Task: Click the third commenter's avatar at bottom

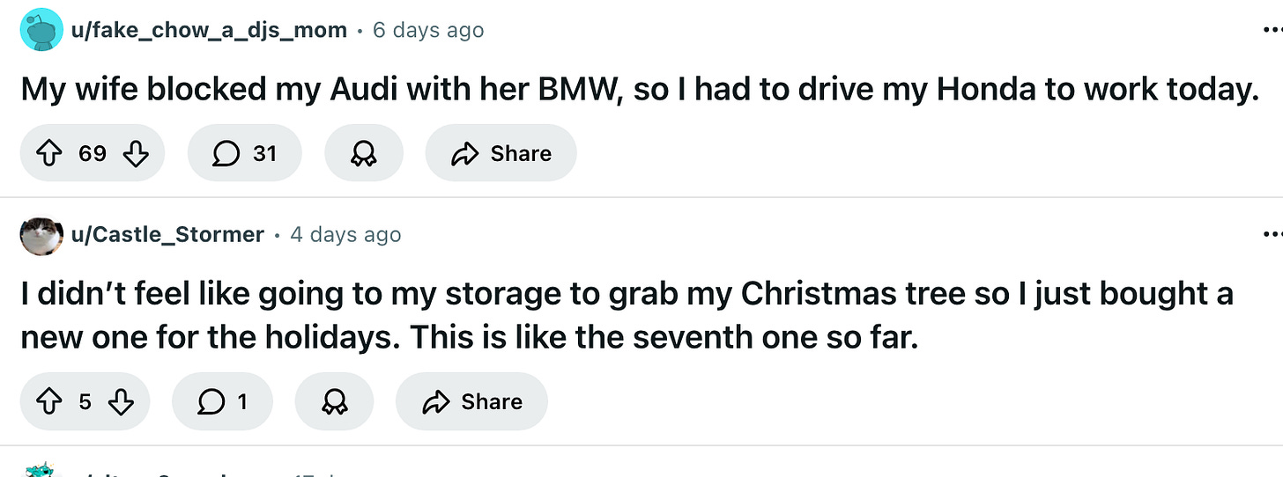Action: tap(41, 471)
